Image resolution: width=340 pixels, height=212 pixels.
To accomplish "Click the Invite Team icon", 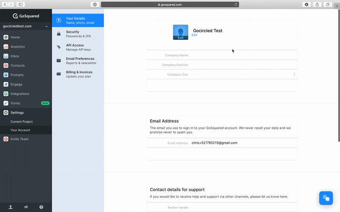I will click(x=6, y=139).
